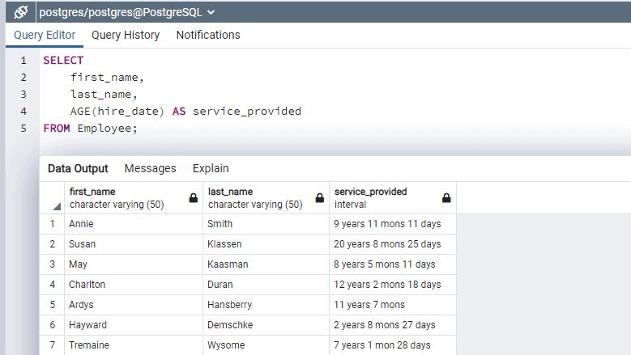Select row number 1 in results
The height and width of the screenshot is (355, 631).
tap(52, 224)
